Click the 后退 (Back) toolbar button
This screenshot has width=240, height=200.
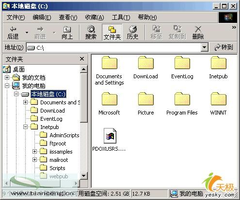click(13, 33)
